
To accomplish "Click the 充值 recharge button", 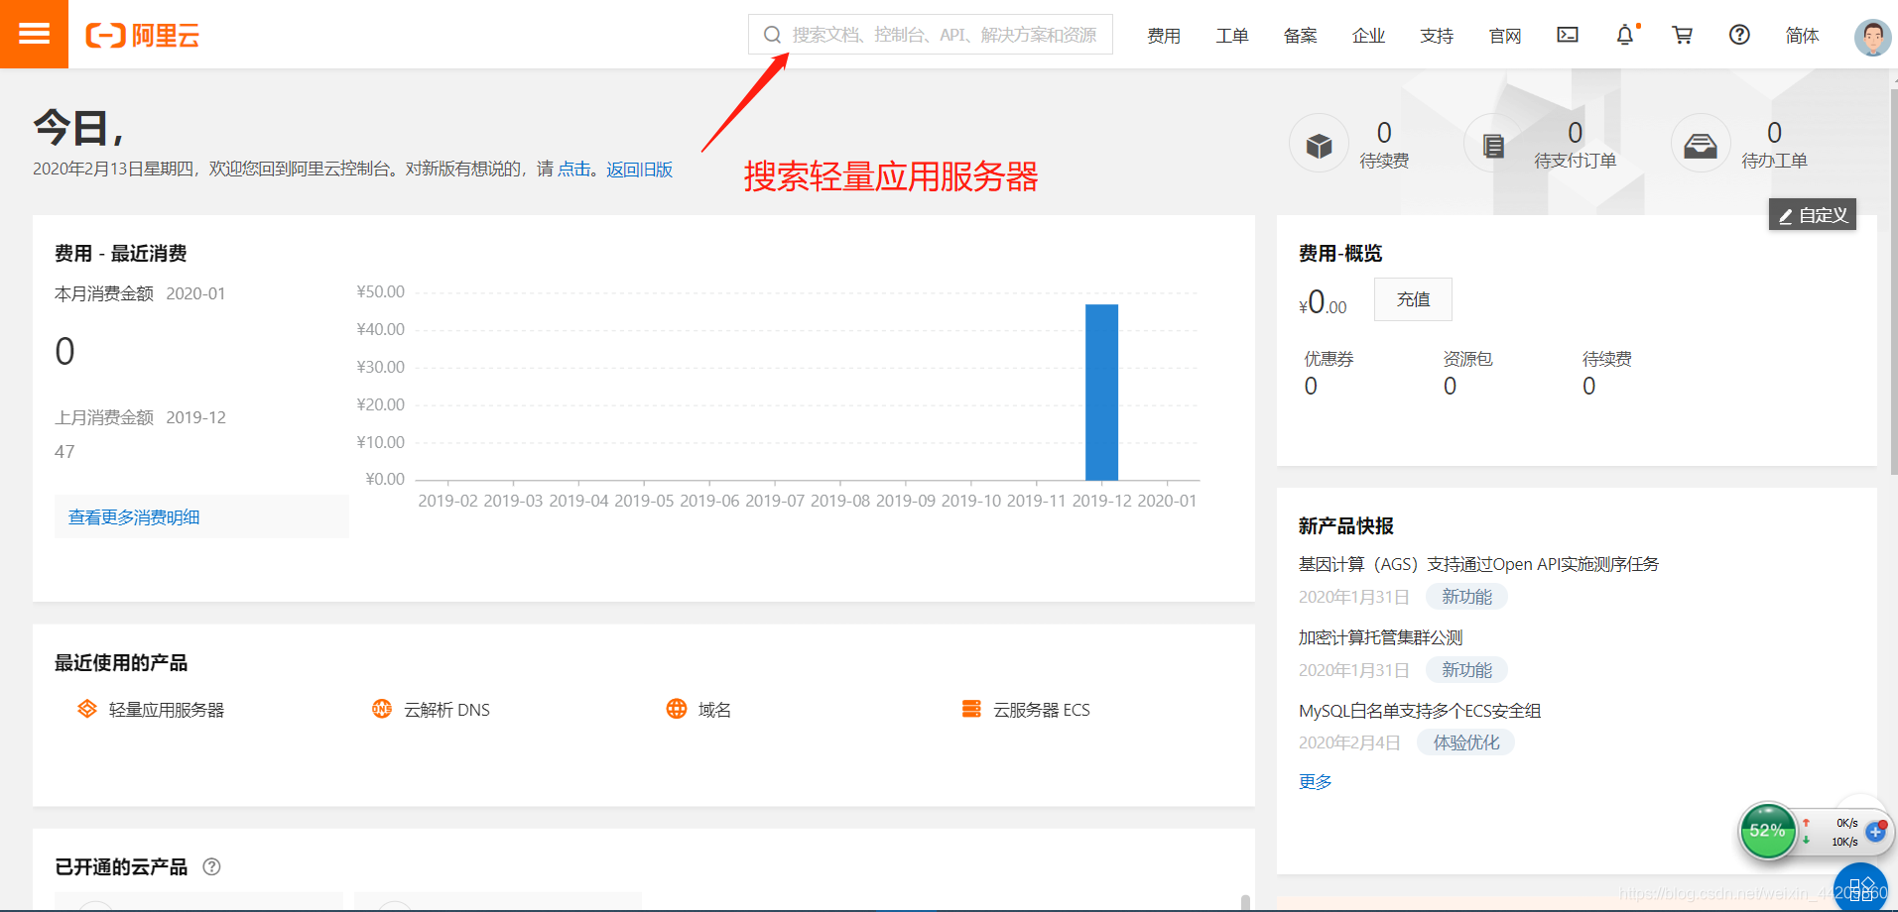I will click(x=1413, y=299).
